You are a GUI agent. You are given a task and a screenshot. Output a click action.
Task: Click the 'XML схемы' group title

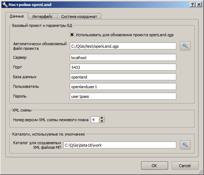click(22, 110)
